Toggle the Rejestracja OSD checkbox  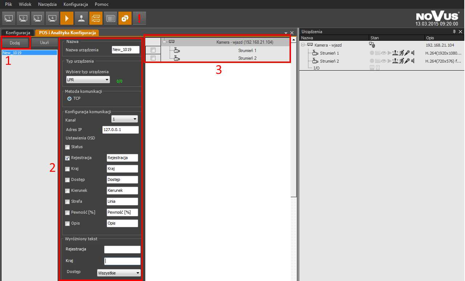(x=67, y=158)
